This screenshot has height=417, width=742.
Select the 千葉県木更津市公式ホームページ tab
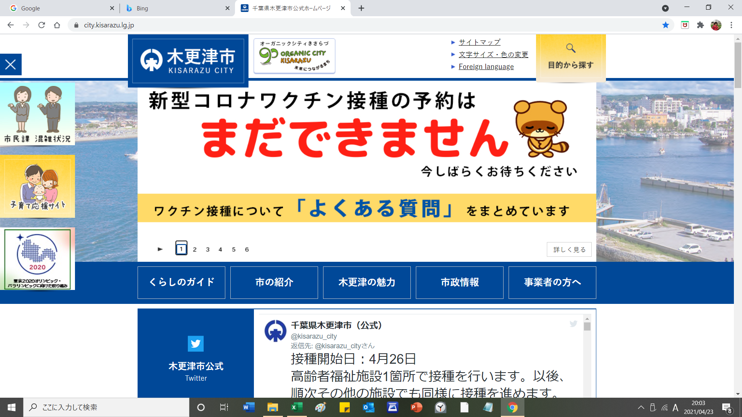click(x=293, y=8)
